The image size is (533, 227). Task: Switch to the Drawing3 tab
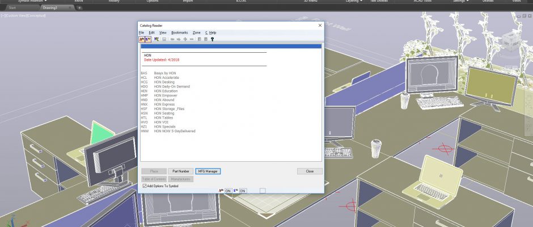click(x=56, y=7)
